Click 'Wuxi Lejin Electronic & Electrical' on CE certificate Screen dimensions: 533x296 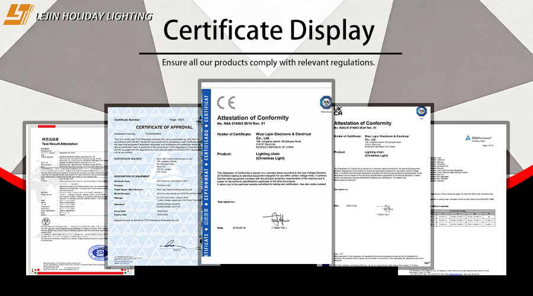click(283, 134)
